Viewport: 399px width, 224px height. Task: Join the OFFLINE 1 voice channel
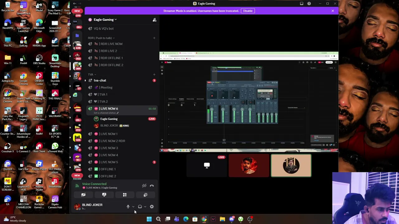click(x=122, y=169)
